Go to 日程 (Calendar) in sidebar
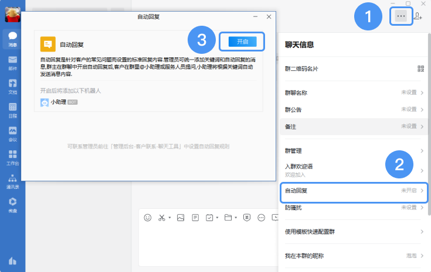The width and height of the screenshot is (431, 272). (12, 109)
